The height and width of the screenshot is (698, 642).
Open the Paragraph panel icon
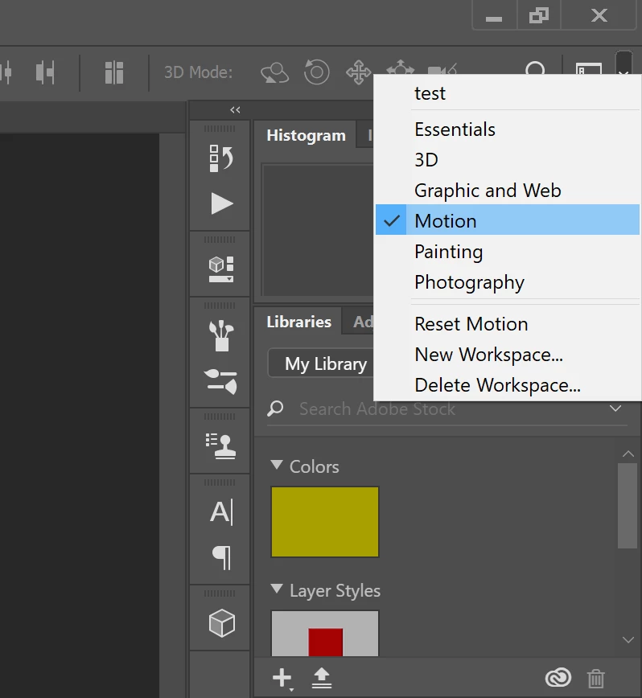tap(222, 558)
